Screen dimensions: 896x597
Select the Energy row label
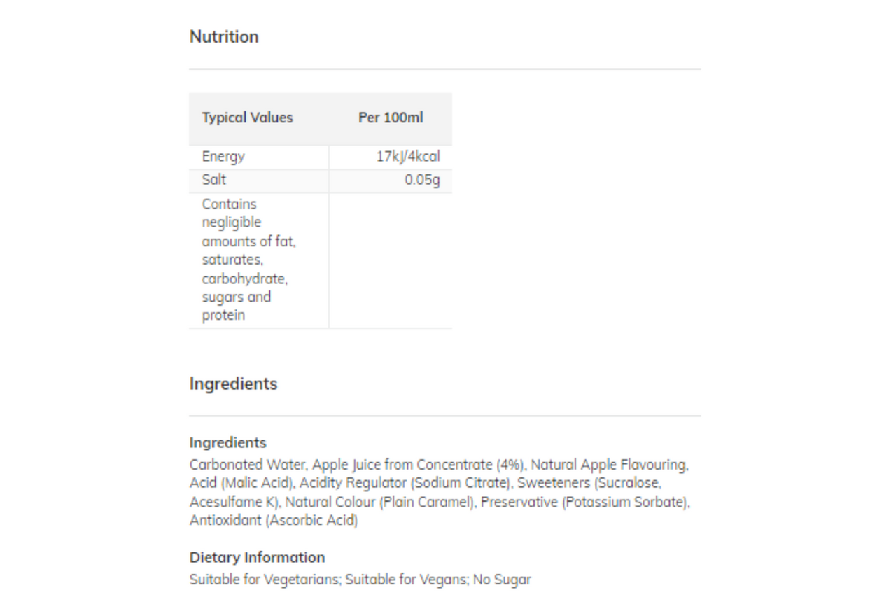tap(223, 157)
